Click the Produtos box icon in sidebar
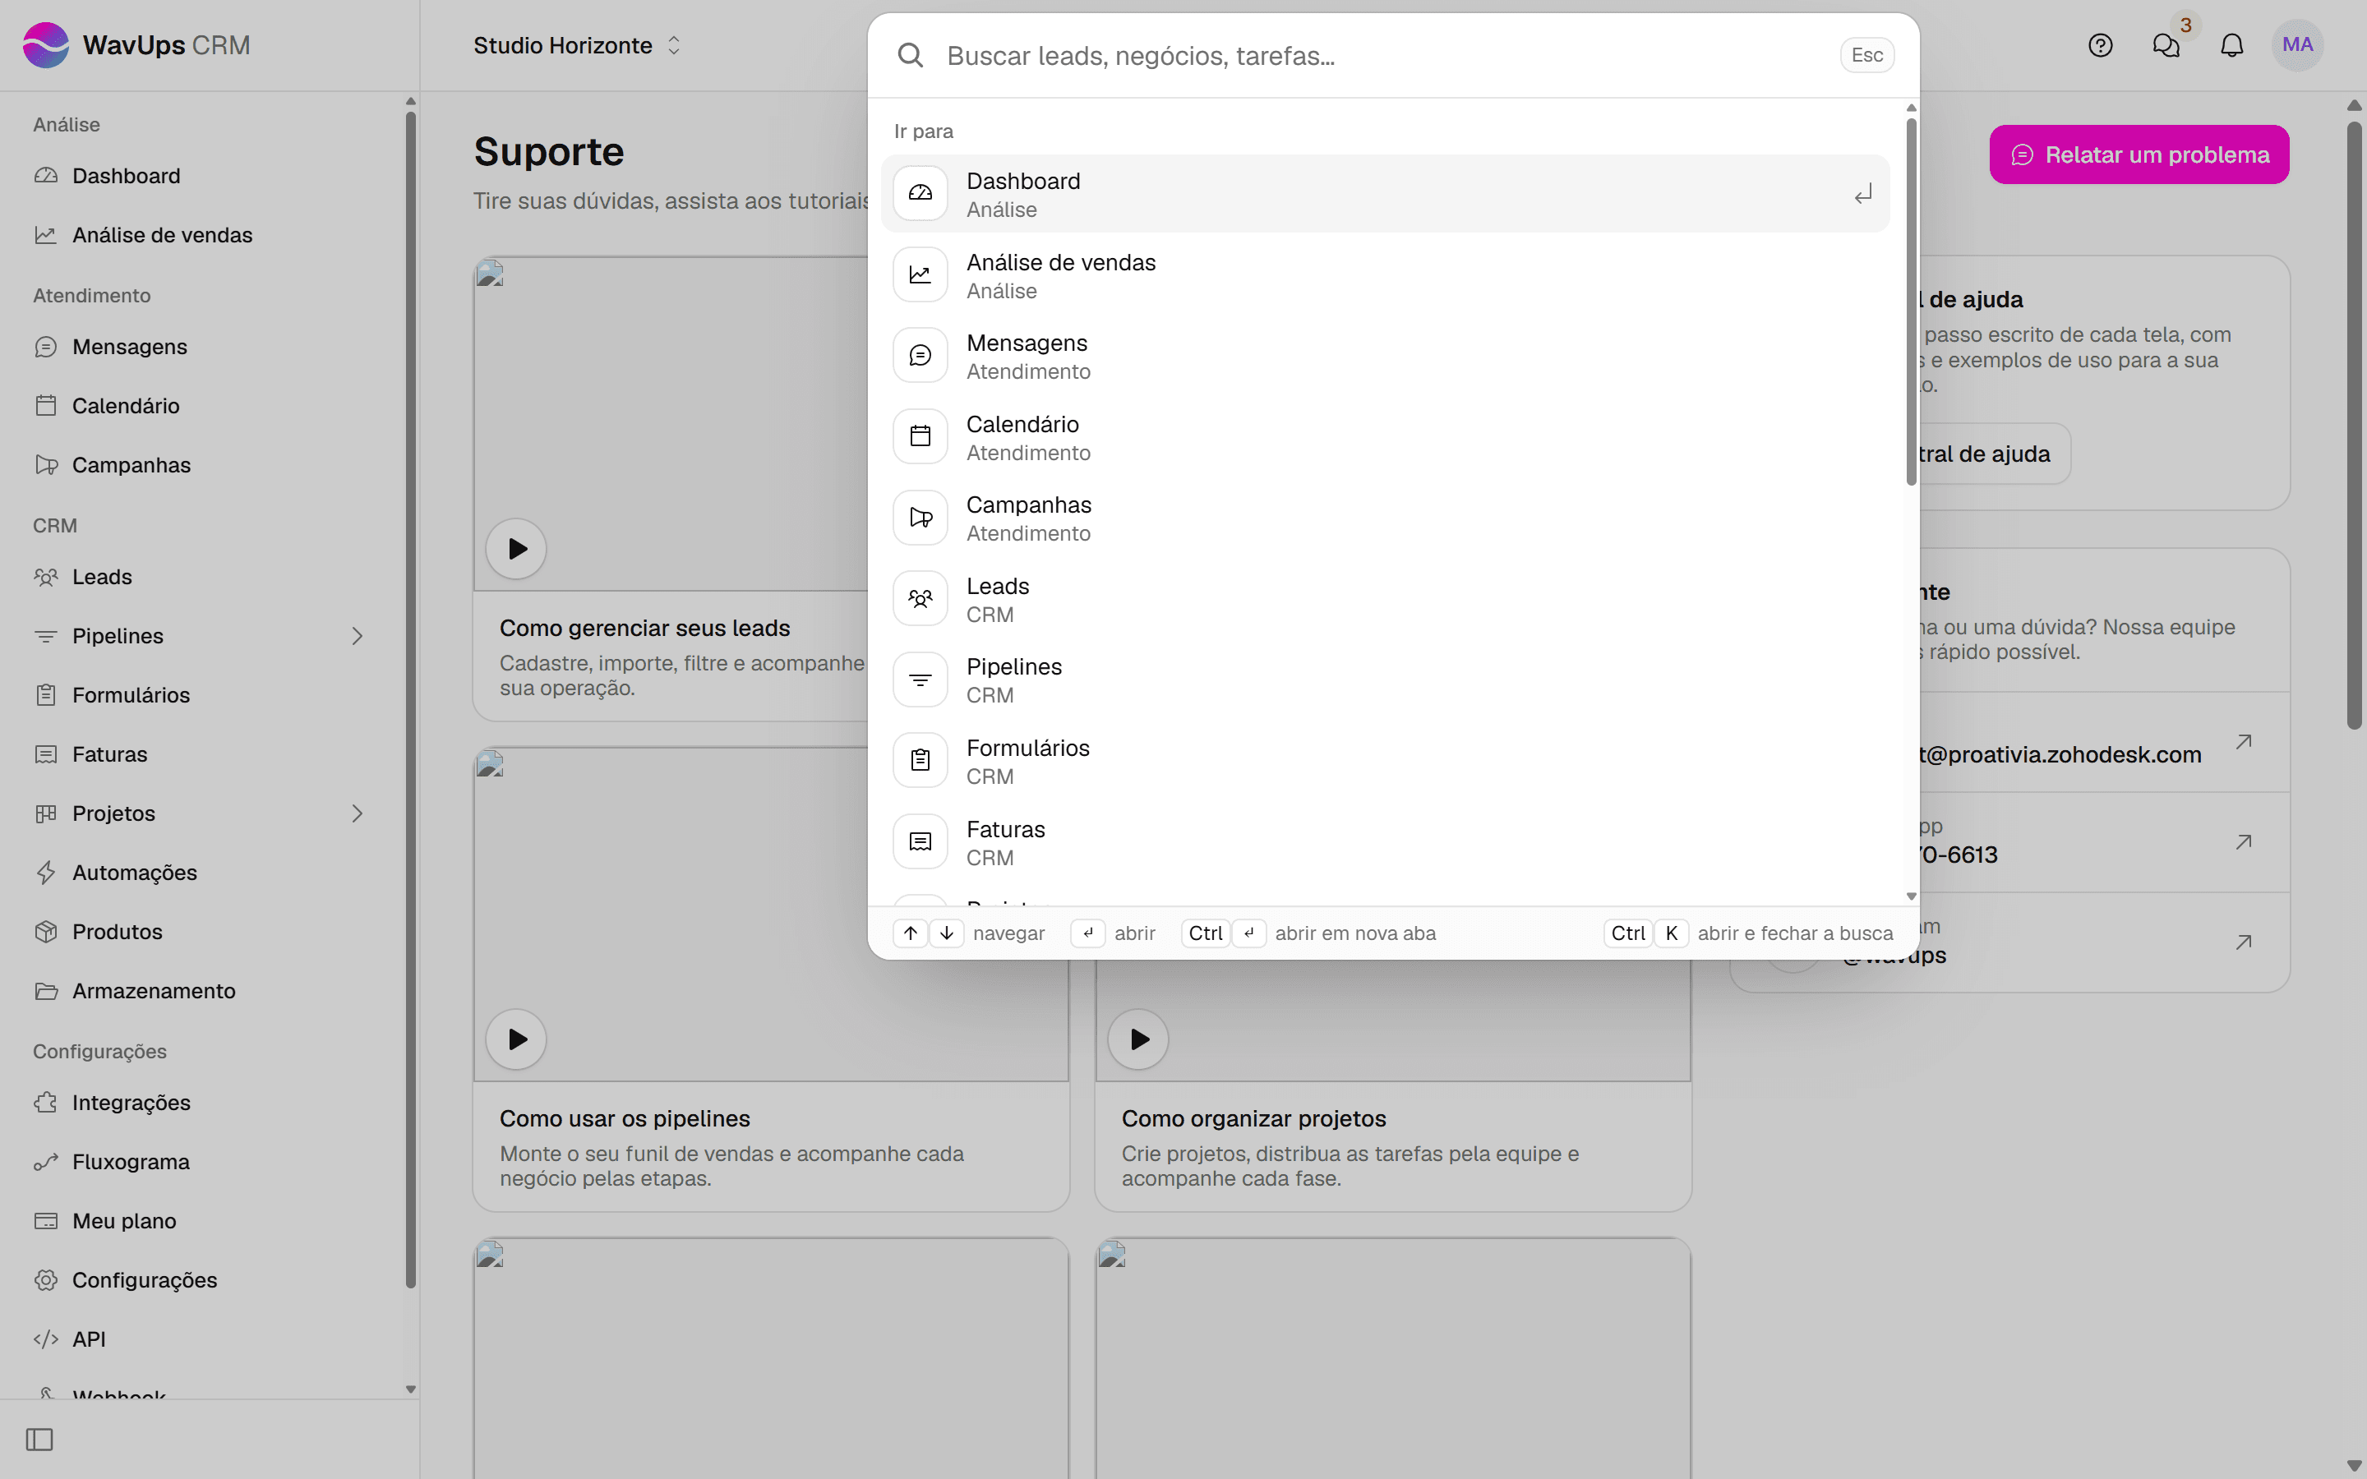The height and width of the screenshot is (1479, 2367). 46,931
